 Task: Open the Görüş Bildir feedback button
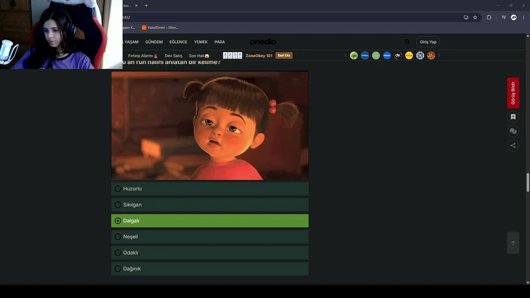pos(513,93)
